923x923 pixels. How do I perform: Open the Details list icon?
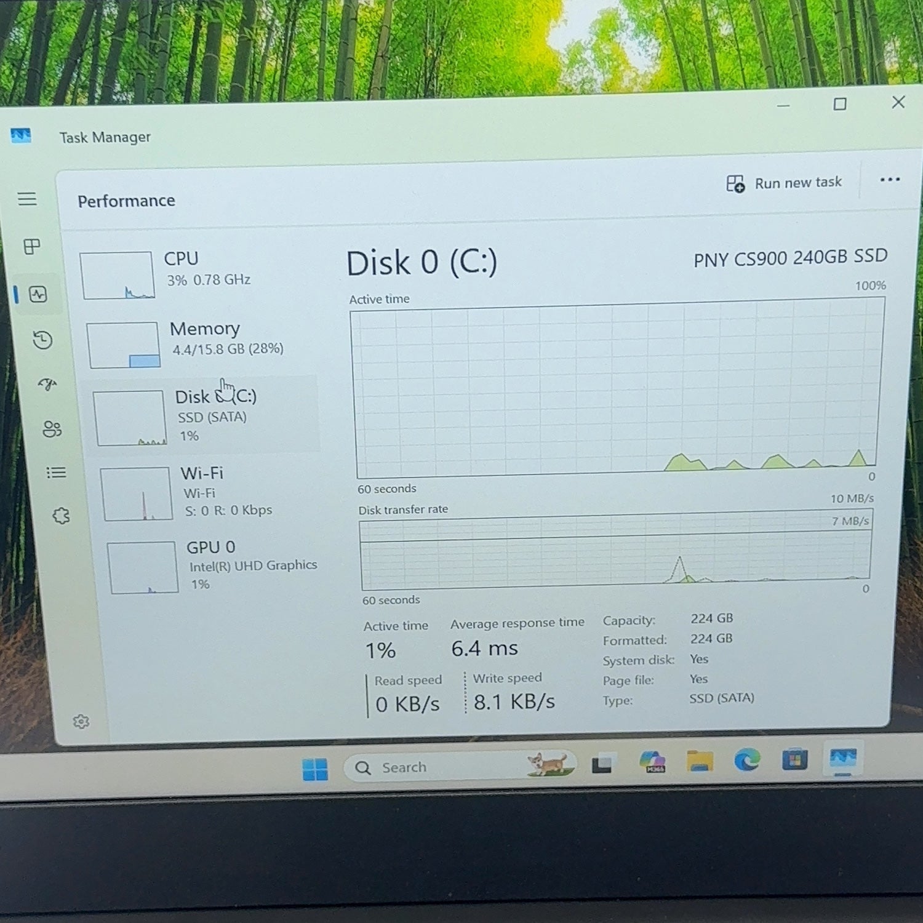[x=56, y=473]
